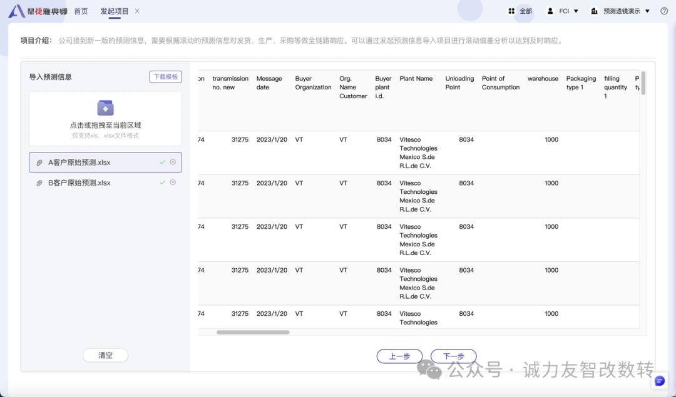Click the 点击或拖拽至当前区域 upload text
Image resolution: width=676 pixels, height=397 pixels.
click(x=105, y=125)
